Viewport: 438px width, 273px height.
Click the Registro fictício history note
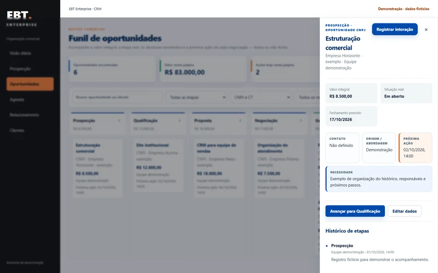(x=379, y=259)
